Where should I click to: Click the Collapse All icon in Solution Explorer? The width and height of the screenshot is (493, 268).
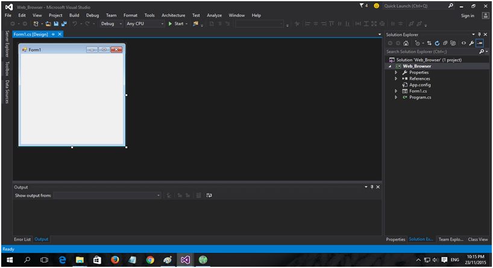pyautogui.click(x=444, y=43)
